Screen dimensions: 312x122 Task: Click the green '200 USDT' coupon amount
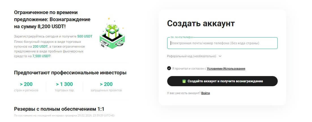40,46
